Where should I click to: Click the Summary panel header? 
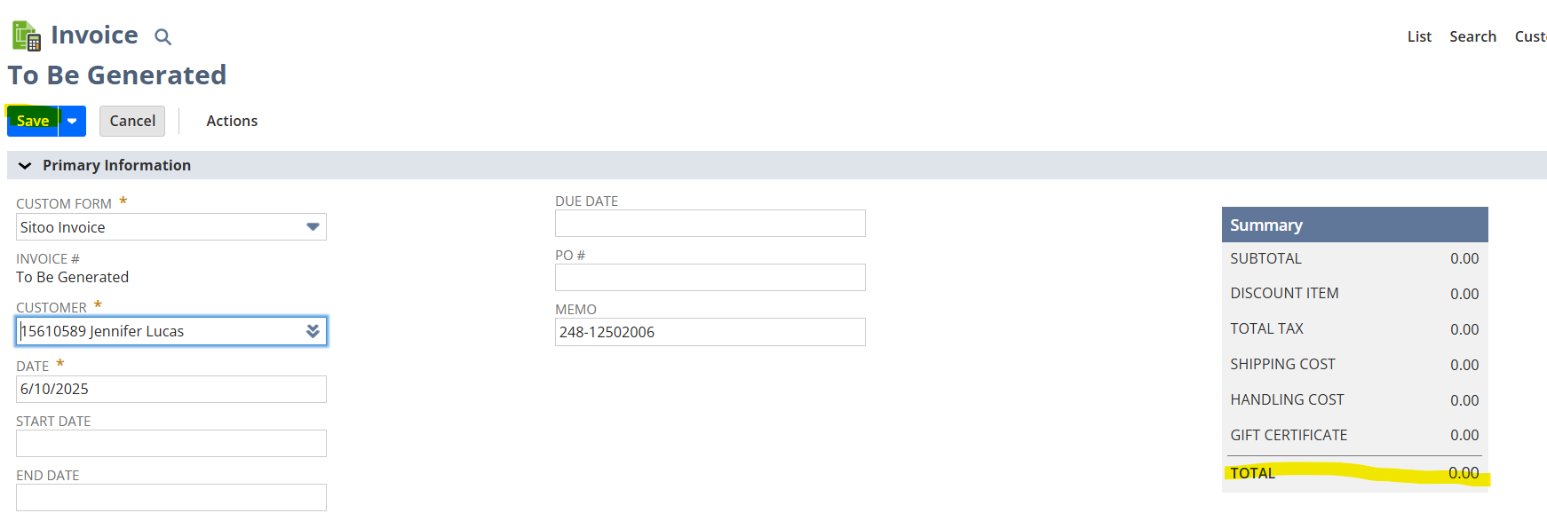point(1355,225)
